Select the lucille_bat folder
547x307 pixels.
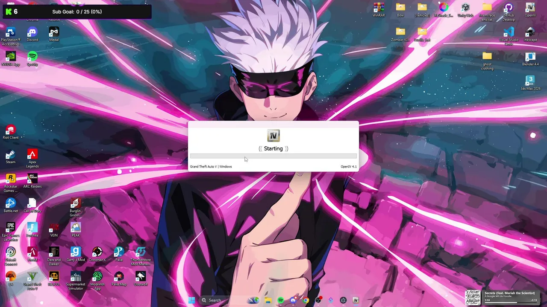(422, 35)
